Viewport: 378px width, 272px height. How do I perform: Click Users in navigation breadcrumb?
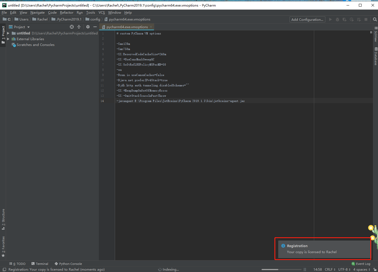(x=21, y=19)
